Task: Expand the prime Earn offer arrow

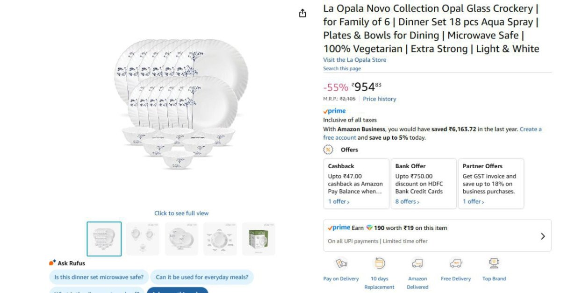Action: 543,236
